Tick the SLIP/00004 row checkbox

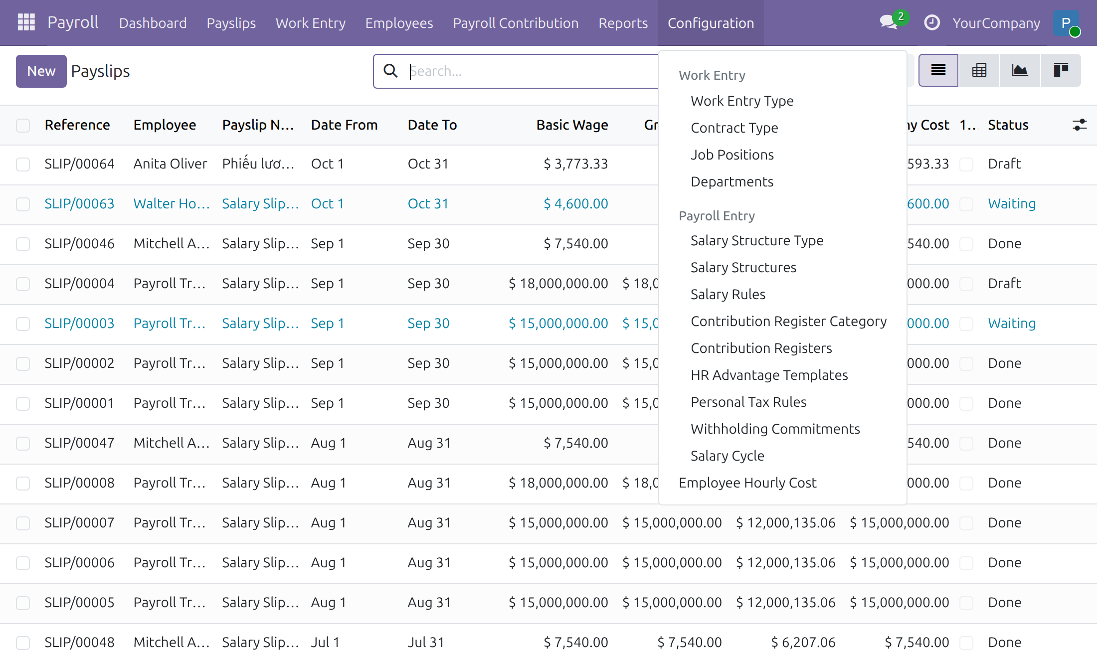point(23,284)
